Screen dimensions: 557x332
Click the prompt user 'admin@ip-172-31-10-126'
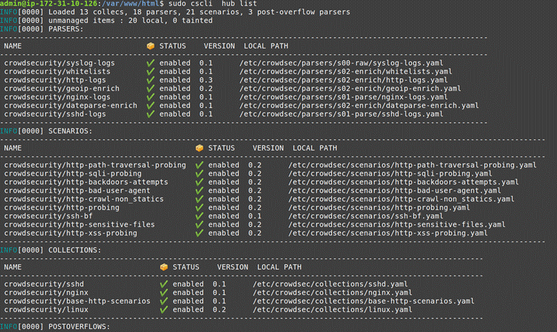(x=49, y=4)
